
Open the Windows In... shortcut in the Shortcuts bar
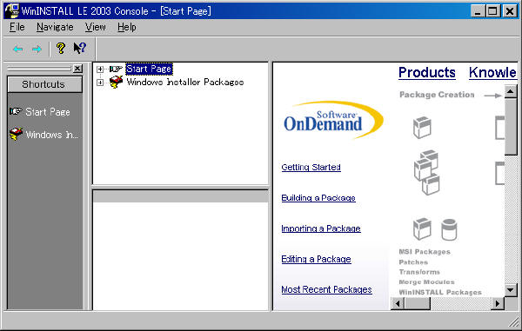click(x=43, y=135)
